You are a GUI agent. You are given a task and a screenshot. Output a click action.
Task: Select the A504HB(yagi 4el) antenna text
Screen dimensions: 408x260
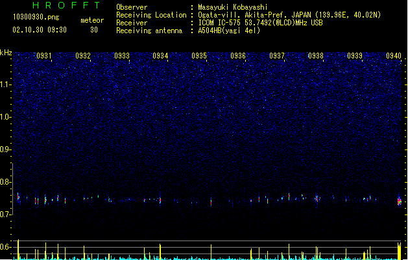click(229, 31)
